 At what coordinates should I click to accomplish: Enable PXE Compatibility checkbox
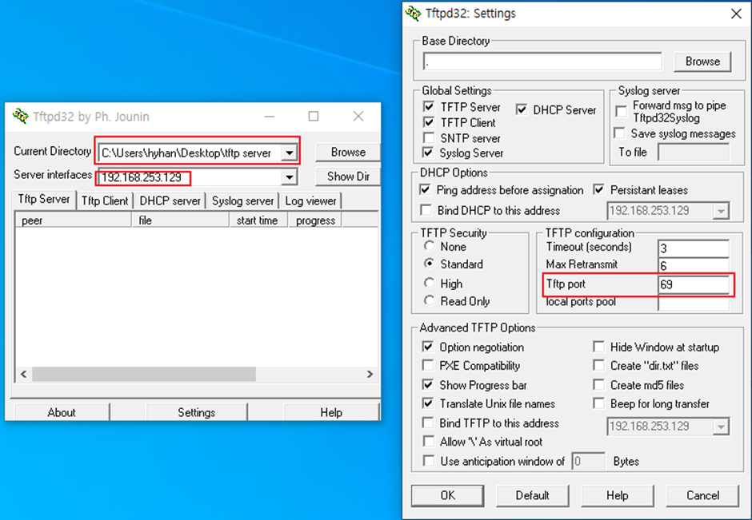click(428, 365)
